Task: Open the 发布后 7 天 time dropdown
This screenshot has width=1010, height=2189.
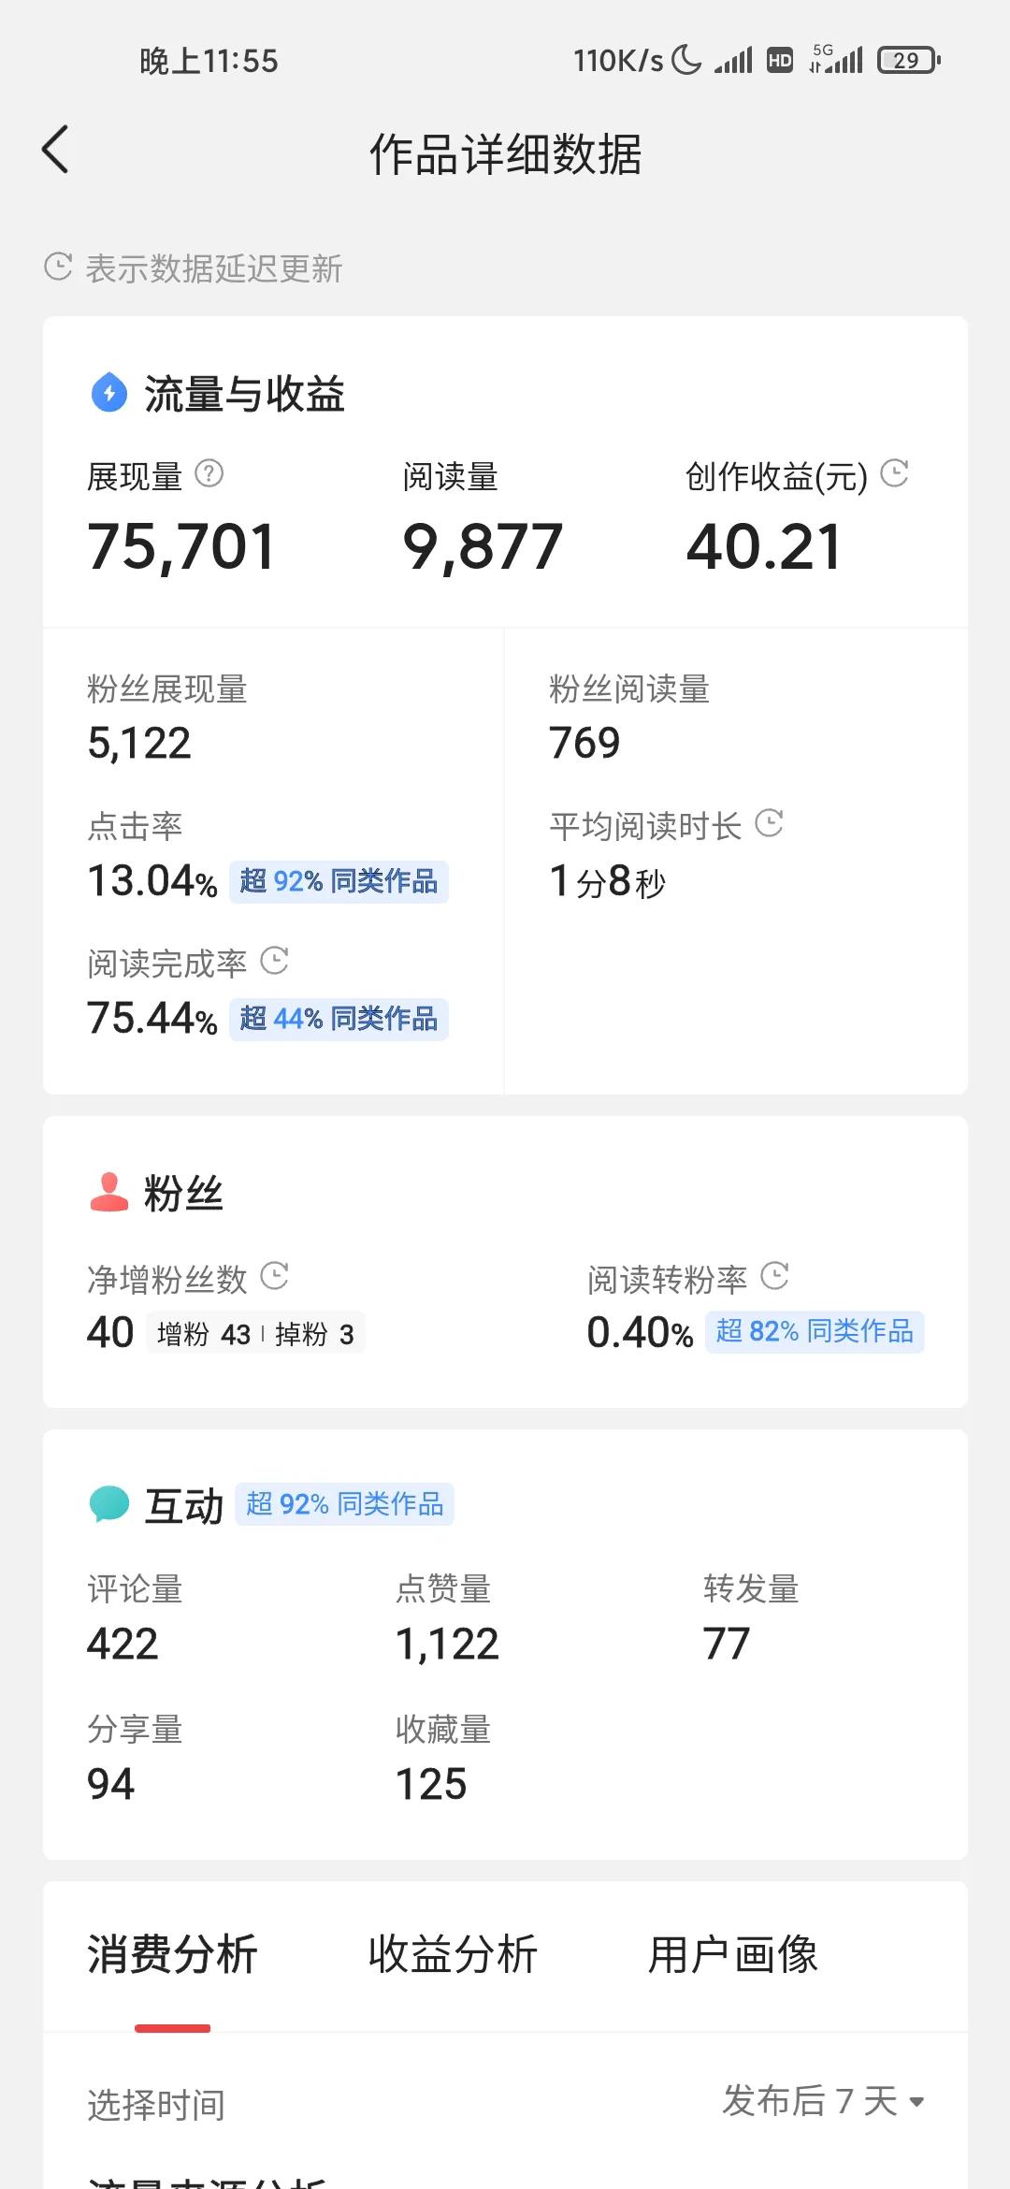Action: coord(823,2101)
